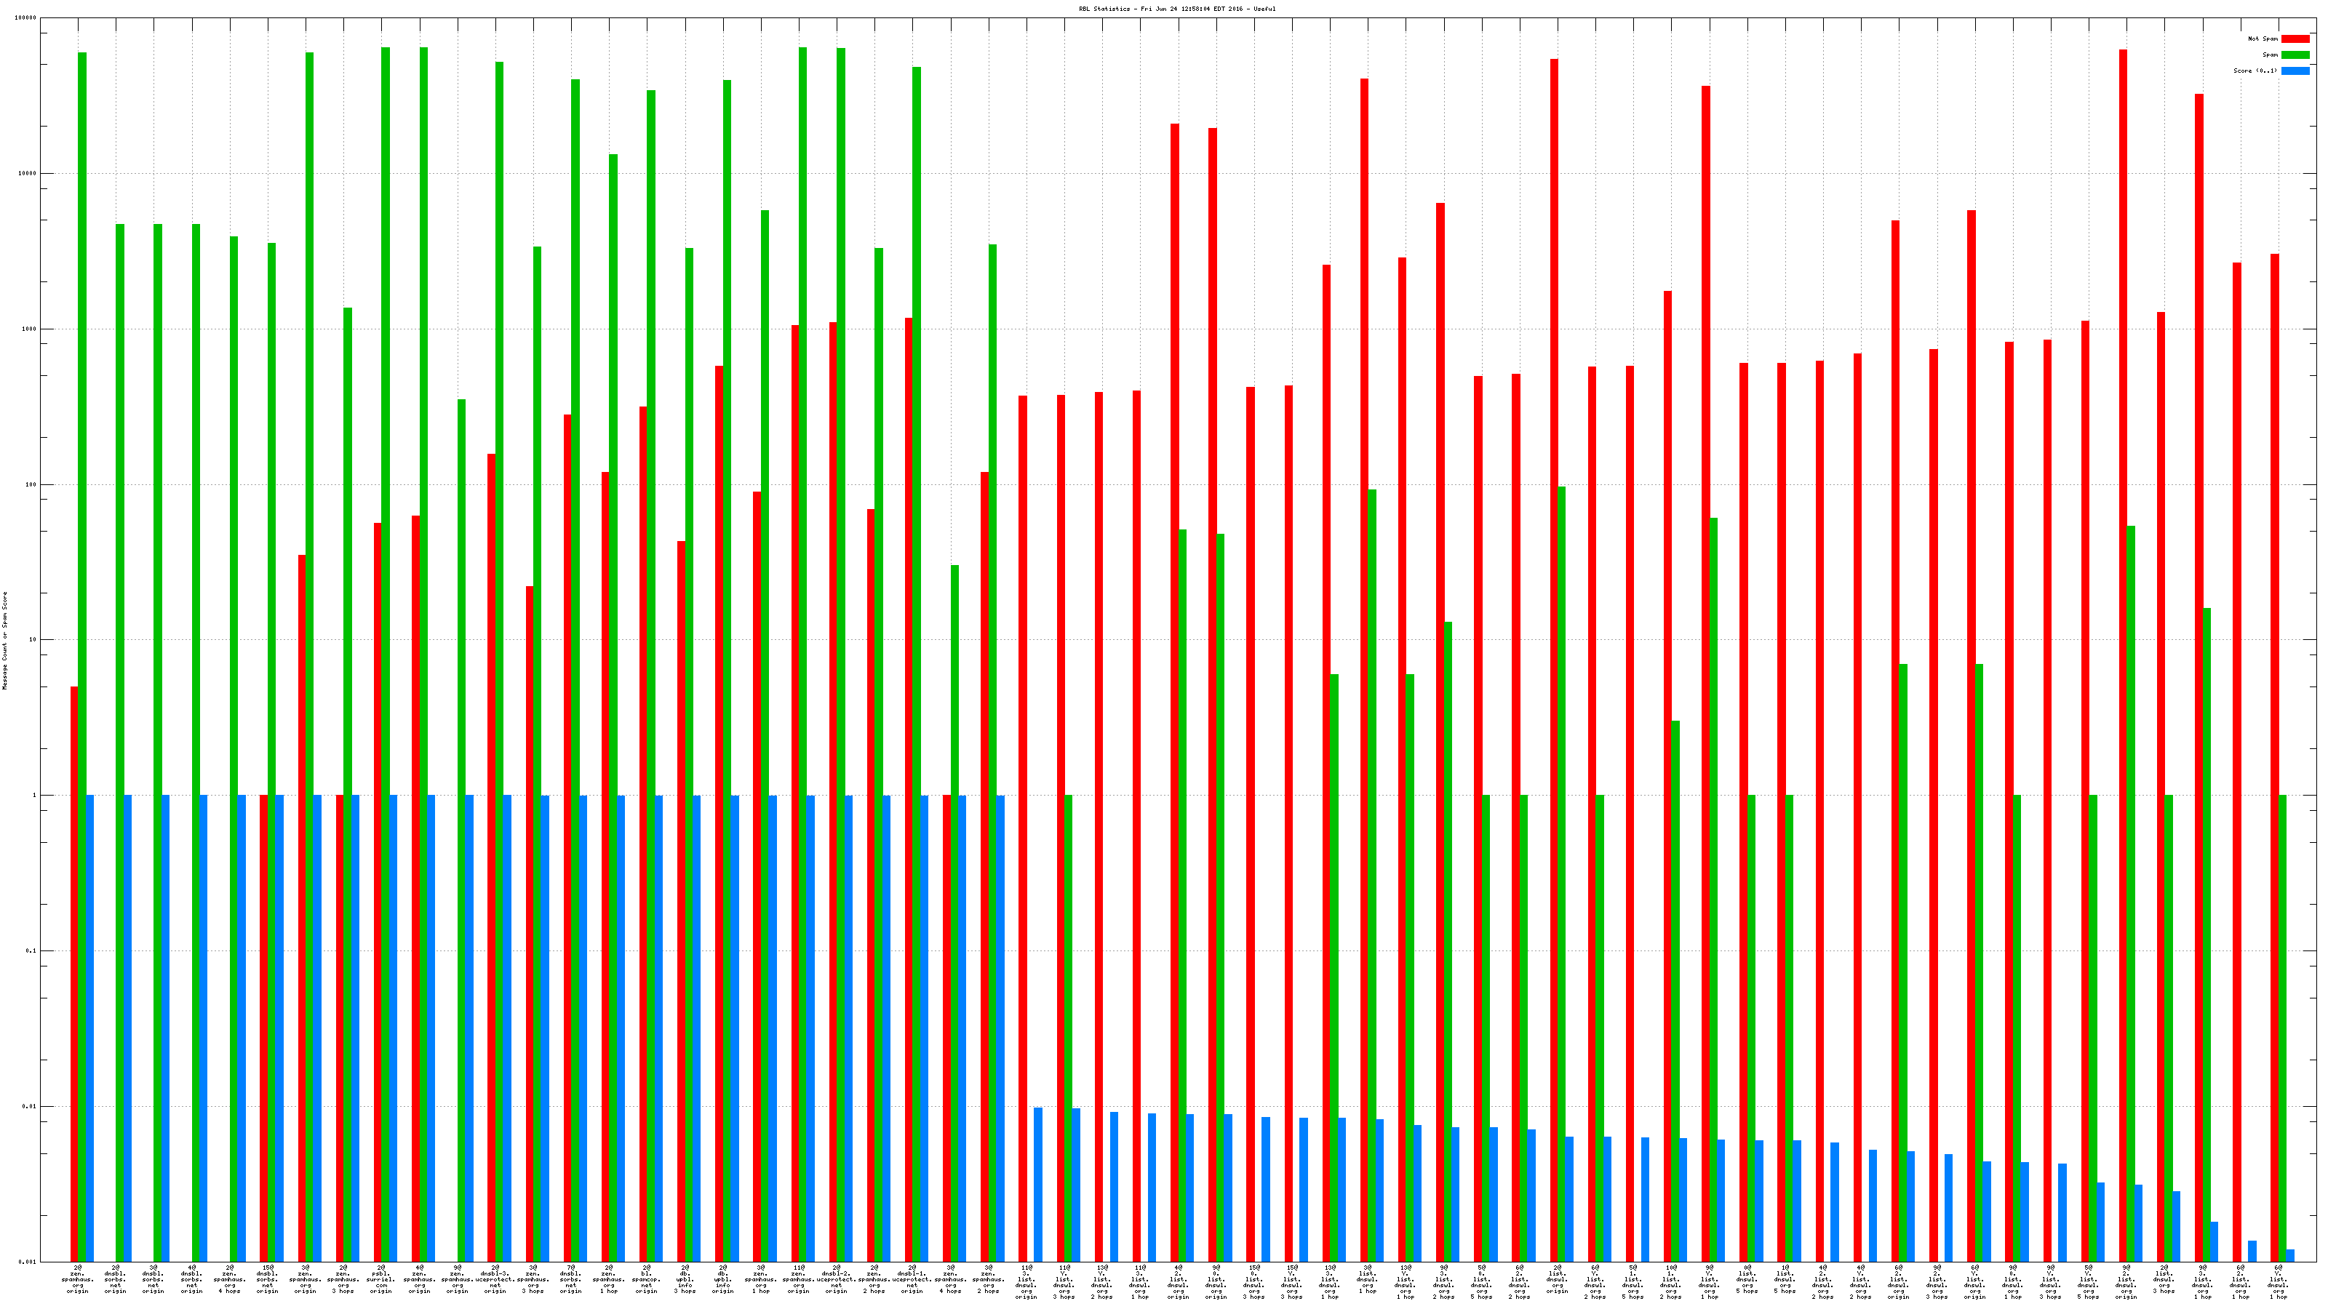
Task: Click the 0.001 y-axis tick label
Action: [x=28, y=1262]
